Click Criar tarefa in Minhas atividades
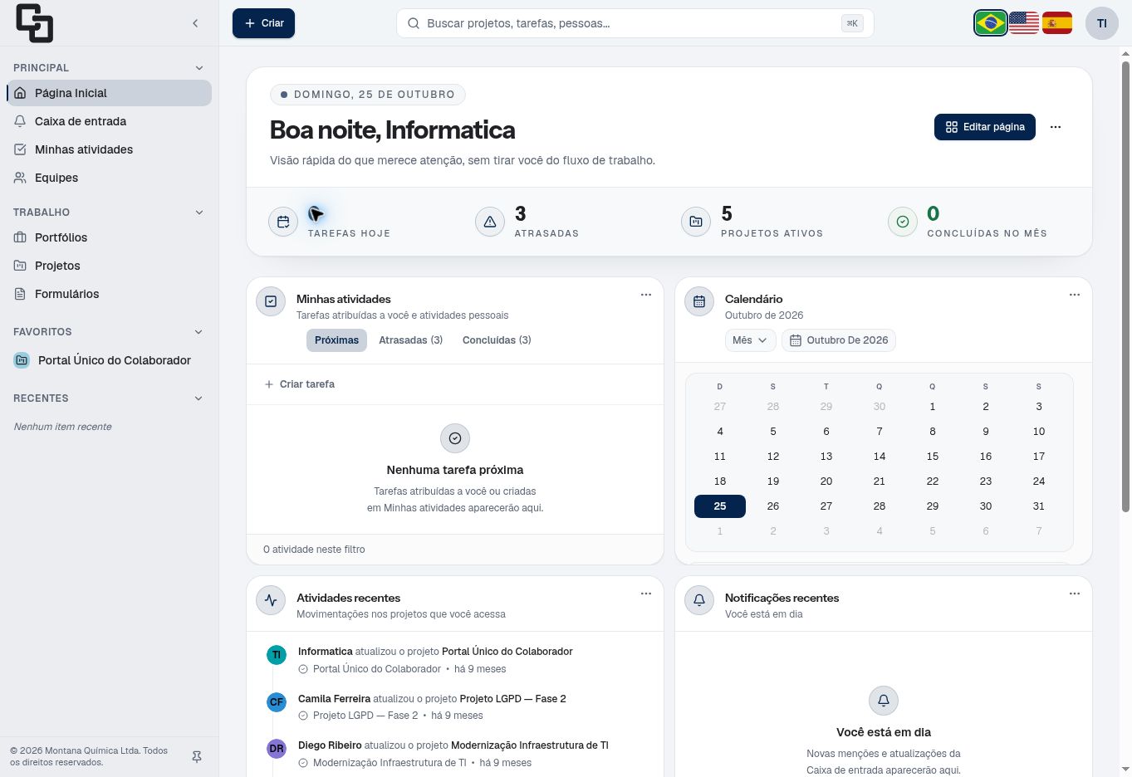The width and height of the screenshot is (1132, 777). [x=299, y=384]
